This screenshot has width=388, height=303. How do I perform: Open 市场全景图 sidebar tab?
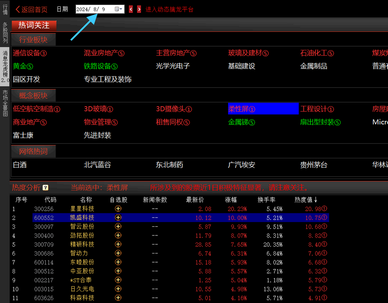coord(5,103)
